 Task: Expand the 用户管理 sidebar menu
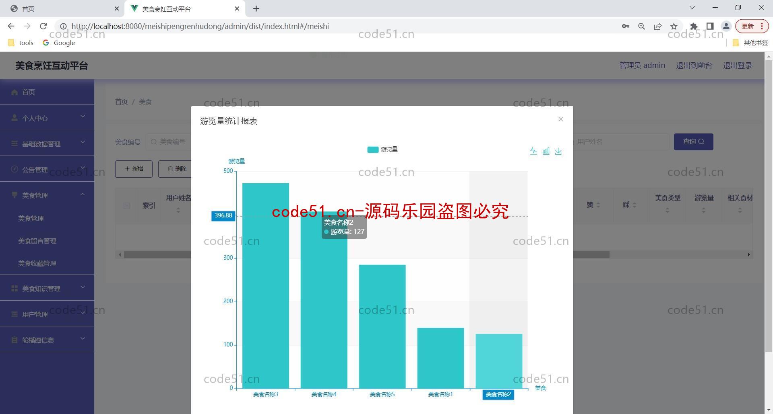47,314
